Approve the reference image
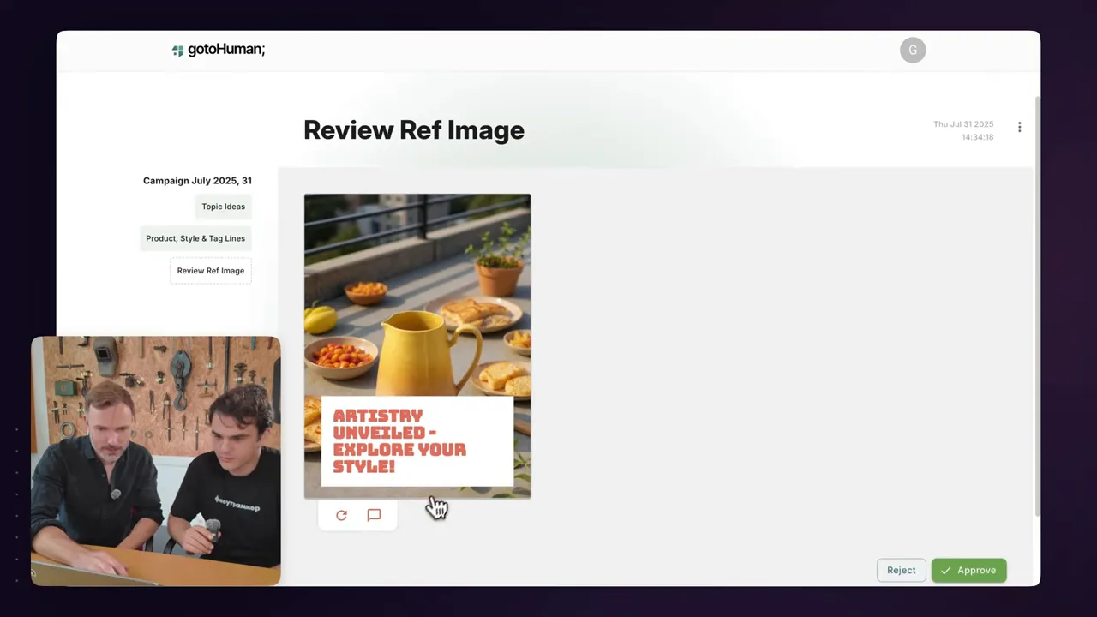Screen dimensions: 1097x617 click(x=968, y=570)
